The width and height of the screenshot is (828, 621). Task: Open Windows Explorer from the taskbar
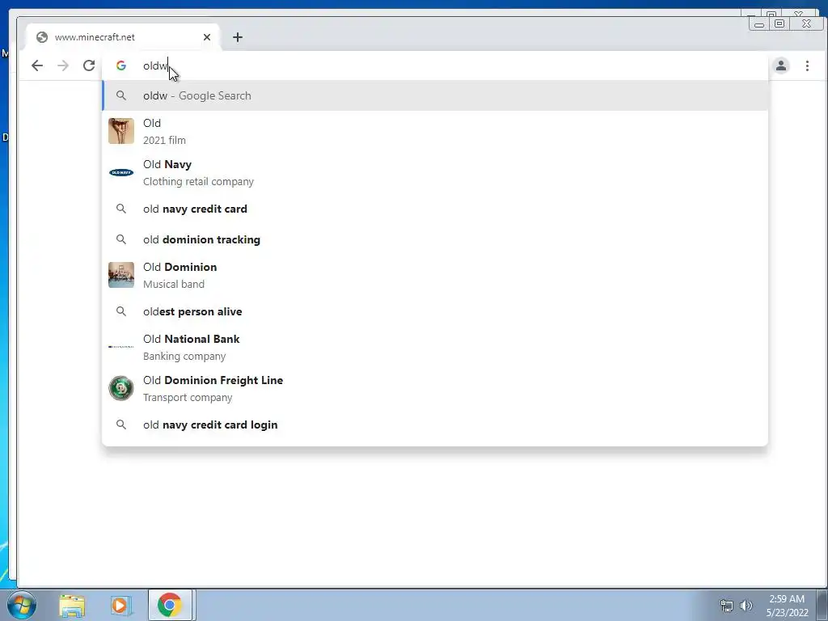(x=72, y=605)
